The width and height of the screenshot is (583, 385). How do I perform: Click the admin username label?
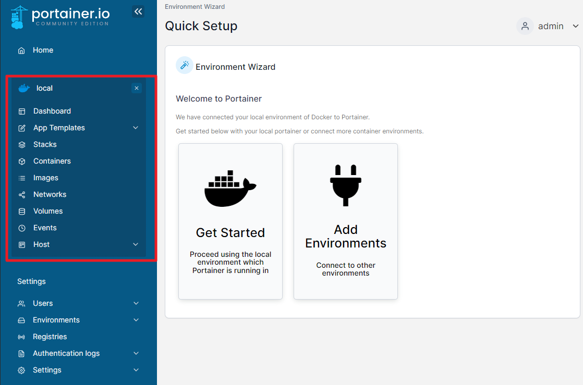click(551, 27)
